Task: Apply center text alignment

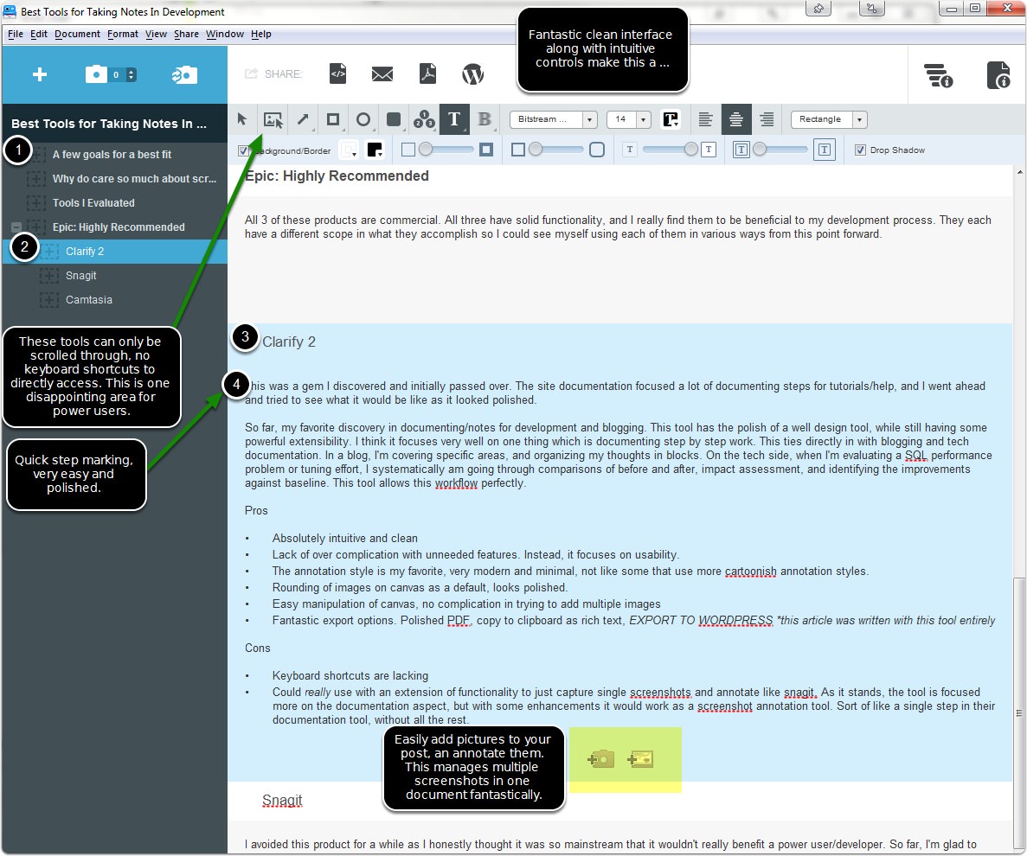Action: (735, 119)
